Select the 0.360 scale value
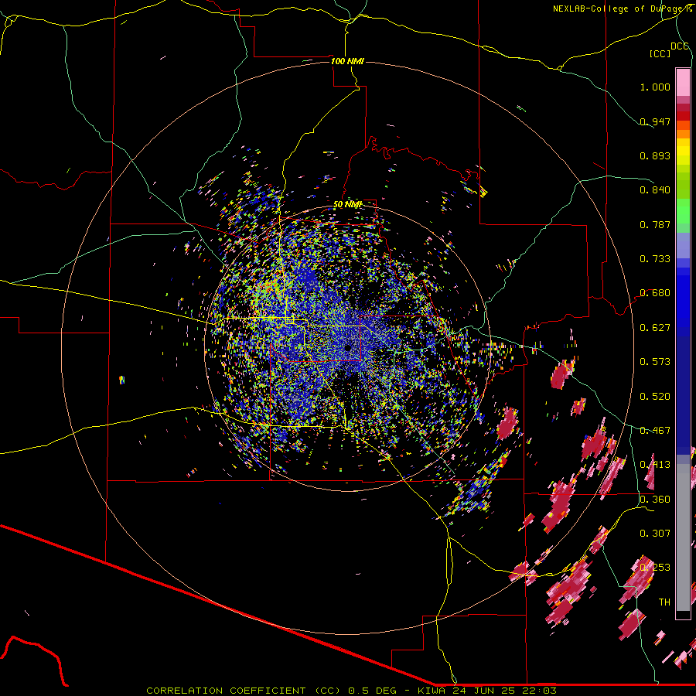 coord(655,500)
